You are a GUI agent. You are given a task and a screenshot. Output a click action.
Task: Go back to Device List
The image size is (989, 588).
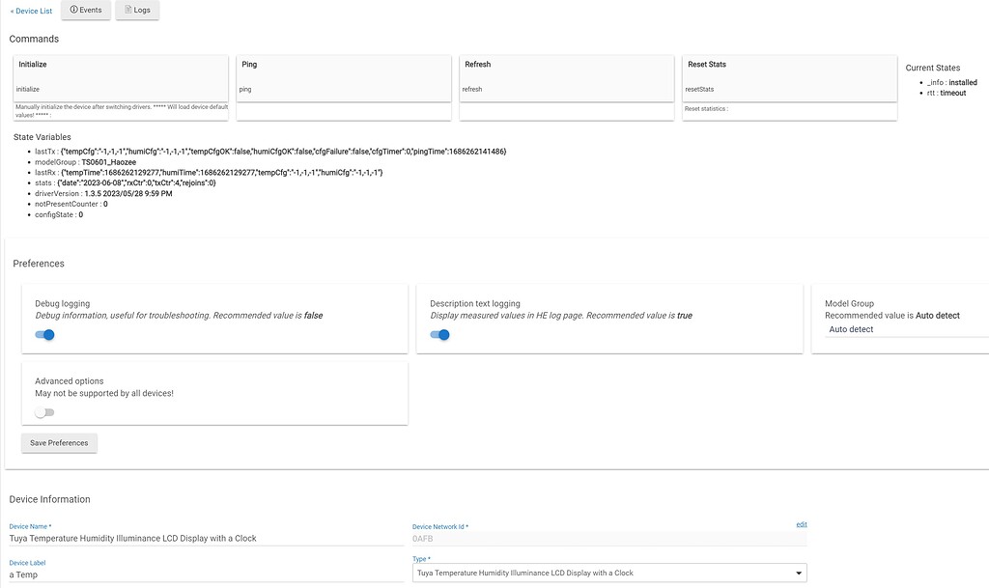pyautogui.click(x=31, y=11)
